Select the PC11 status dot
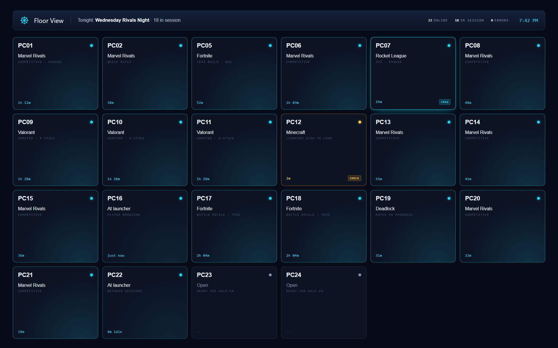 270,122
